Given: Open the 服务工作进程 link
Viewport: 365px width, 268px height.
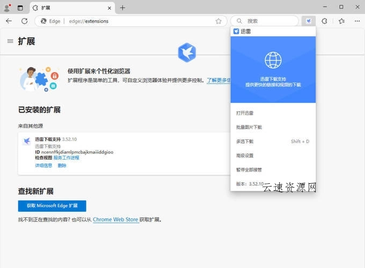Looking at the screenshot, I should [67, 158].
